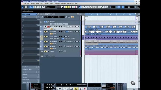161x90 pixels.
Task: Mute the VG Funk track
Action: pos(46,46)
